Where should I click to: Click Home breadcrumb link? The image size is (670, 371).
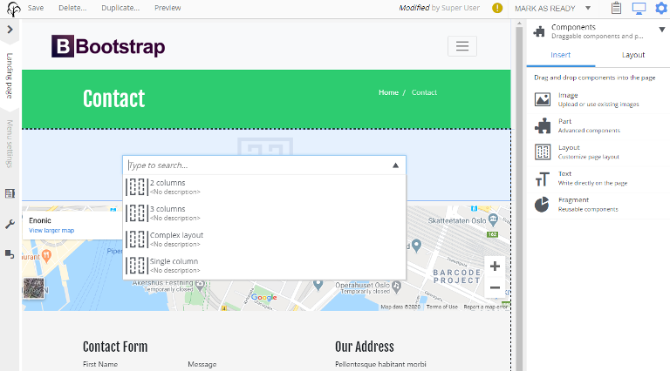tap(388, 92)
